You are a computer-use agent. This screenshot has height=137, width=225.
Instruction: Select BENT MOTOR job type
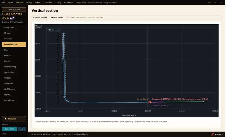point(10,129)
